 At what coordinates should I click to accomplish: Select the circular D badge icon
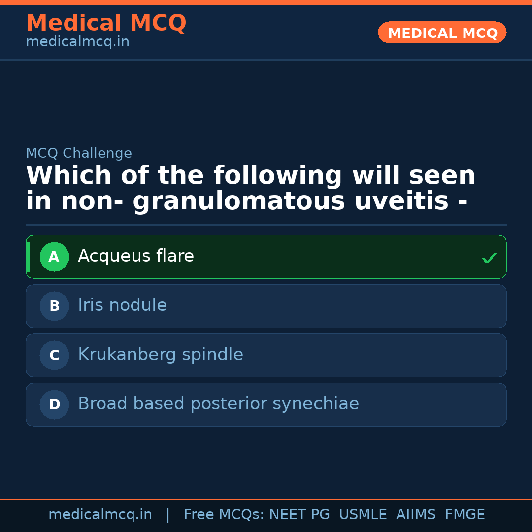pos(54,404)
